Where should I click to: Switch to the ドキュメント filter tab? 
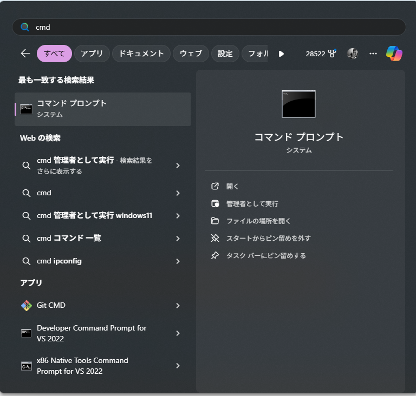click(x=141, y=54)
